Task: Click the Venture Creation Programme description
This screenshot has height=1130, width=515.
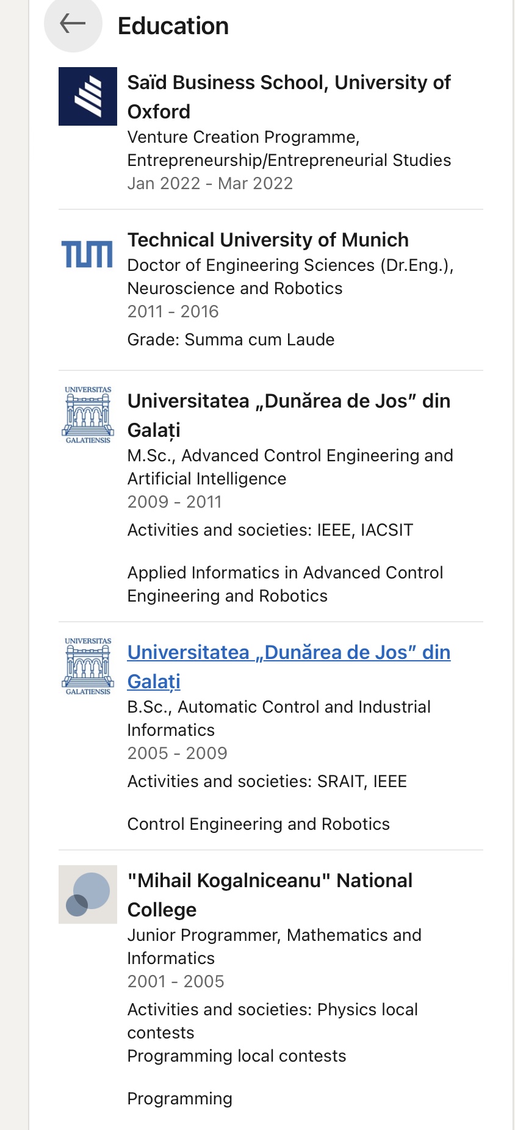Action: coord(289,148)
